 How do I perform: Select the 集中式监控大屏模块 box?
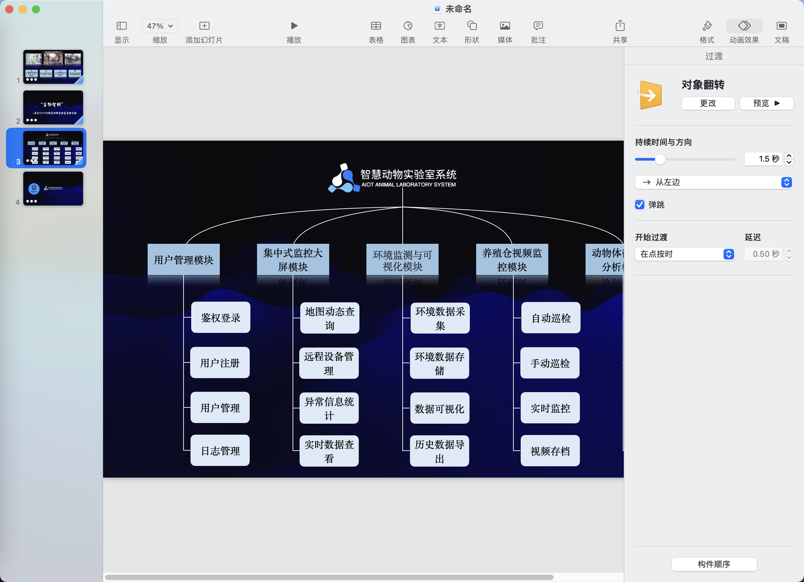(293, 260)
